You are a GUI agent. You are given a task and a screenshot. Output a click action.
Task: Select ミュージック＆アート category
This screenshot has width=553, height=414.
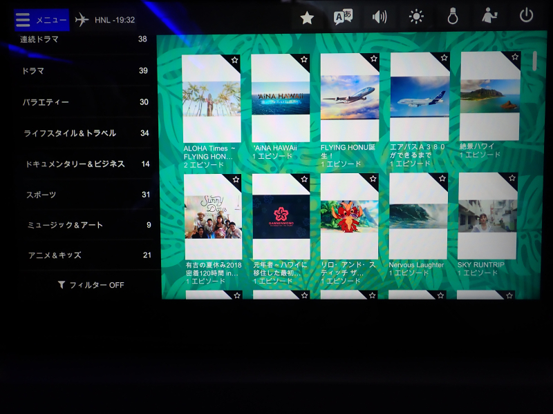[89, 225]
